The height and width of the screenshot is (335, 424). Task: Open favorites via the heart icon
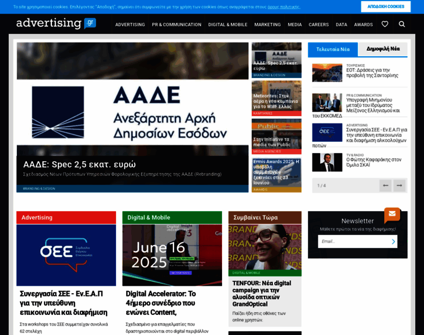coord(385,25)
